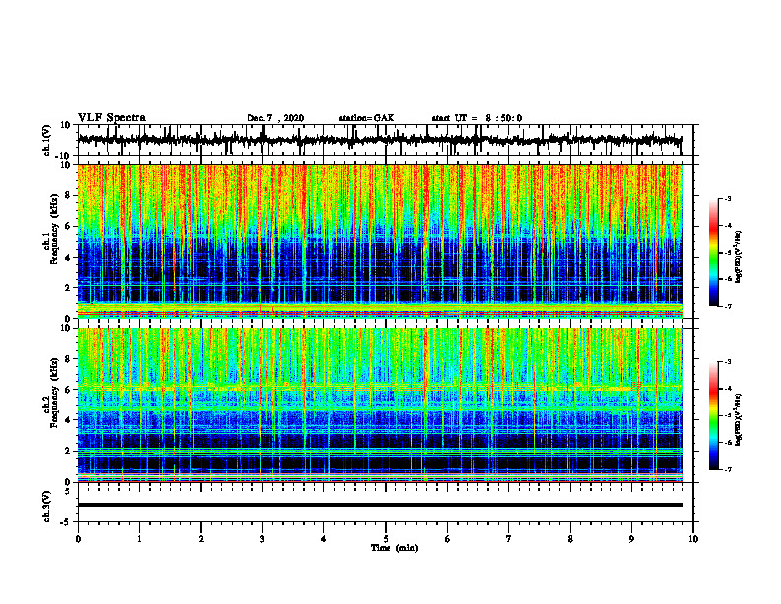Click the ch.1 voltage waveform trace

click(x=380, y=140)
